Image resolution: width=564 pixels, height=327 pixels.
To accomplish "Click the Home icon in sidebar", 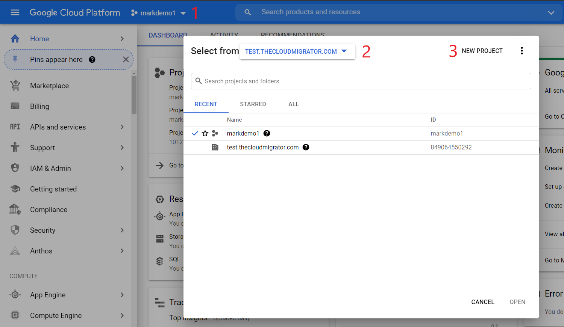I will coord(15,39).
